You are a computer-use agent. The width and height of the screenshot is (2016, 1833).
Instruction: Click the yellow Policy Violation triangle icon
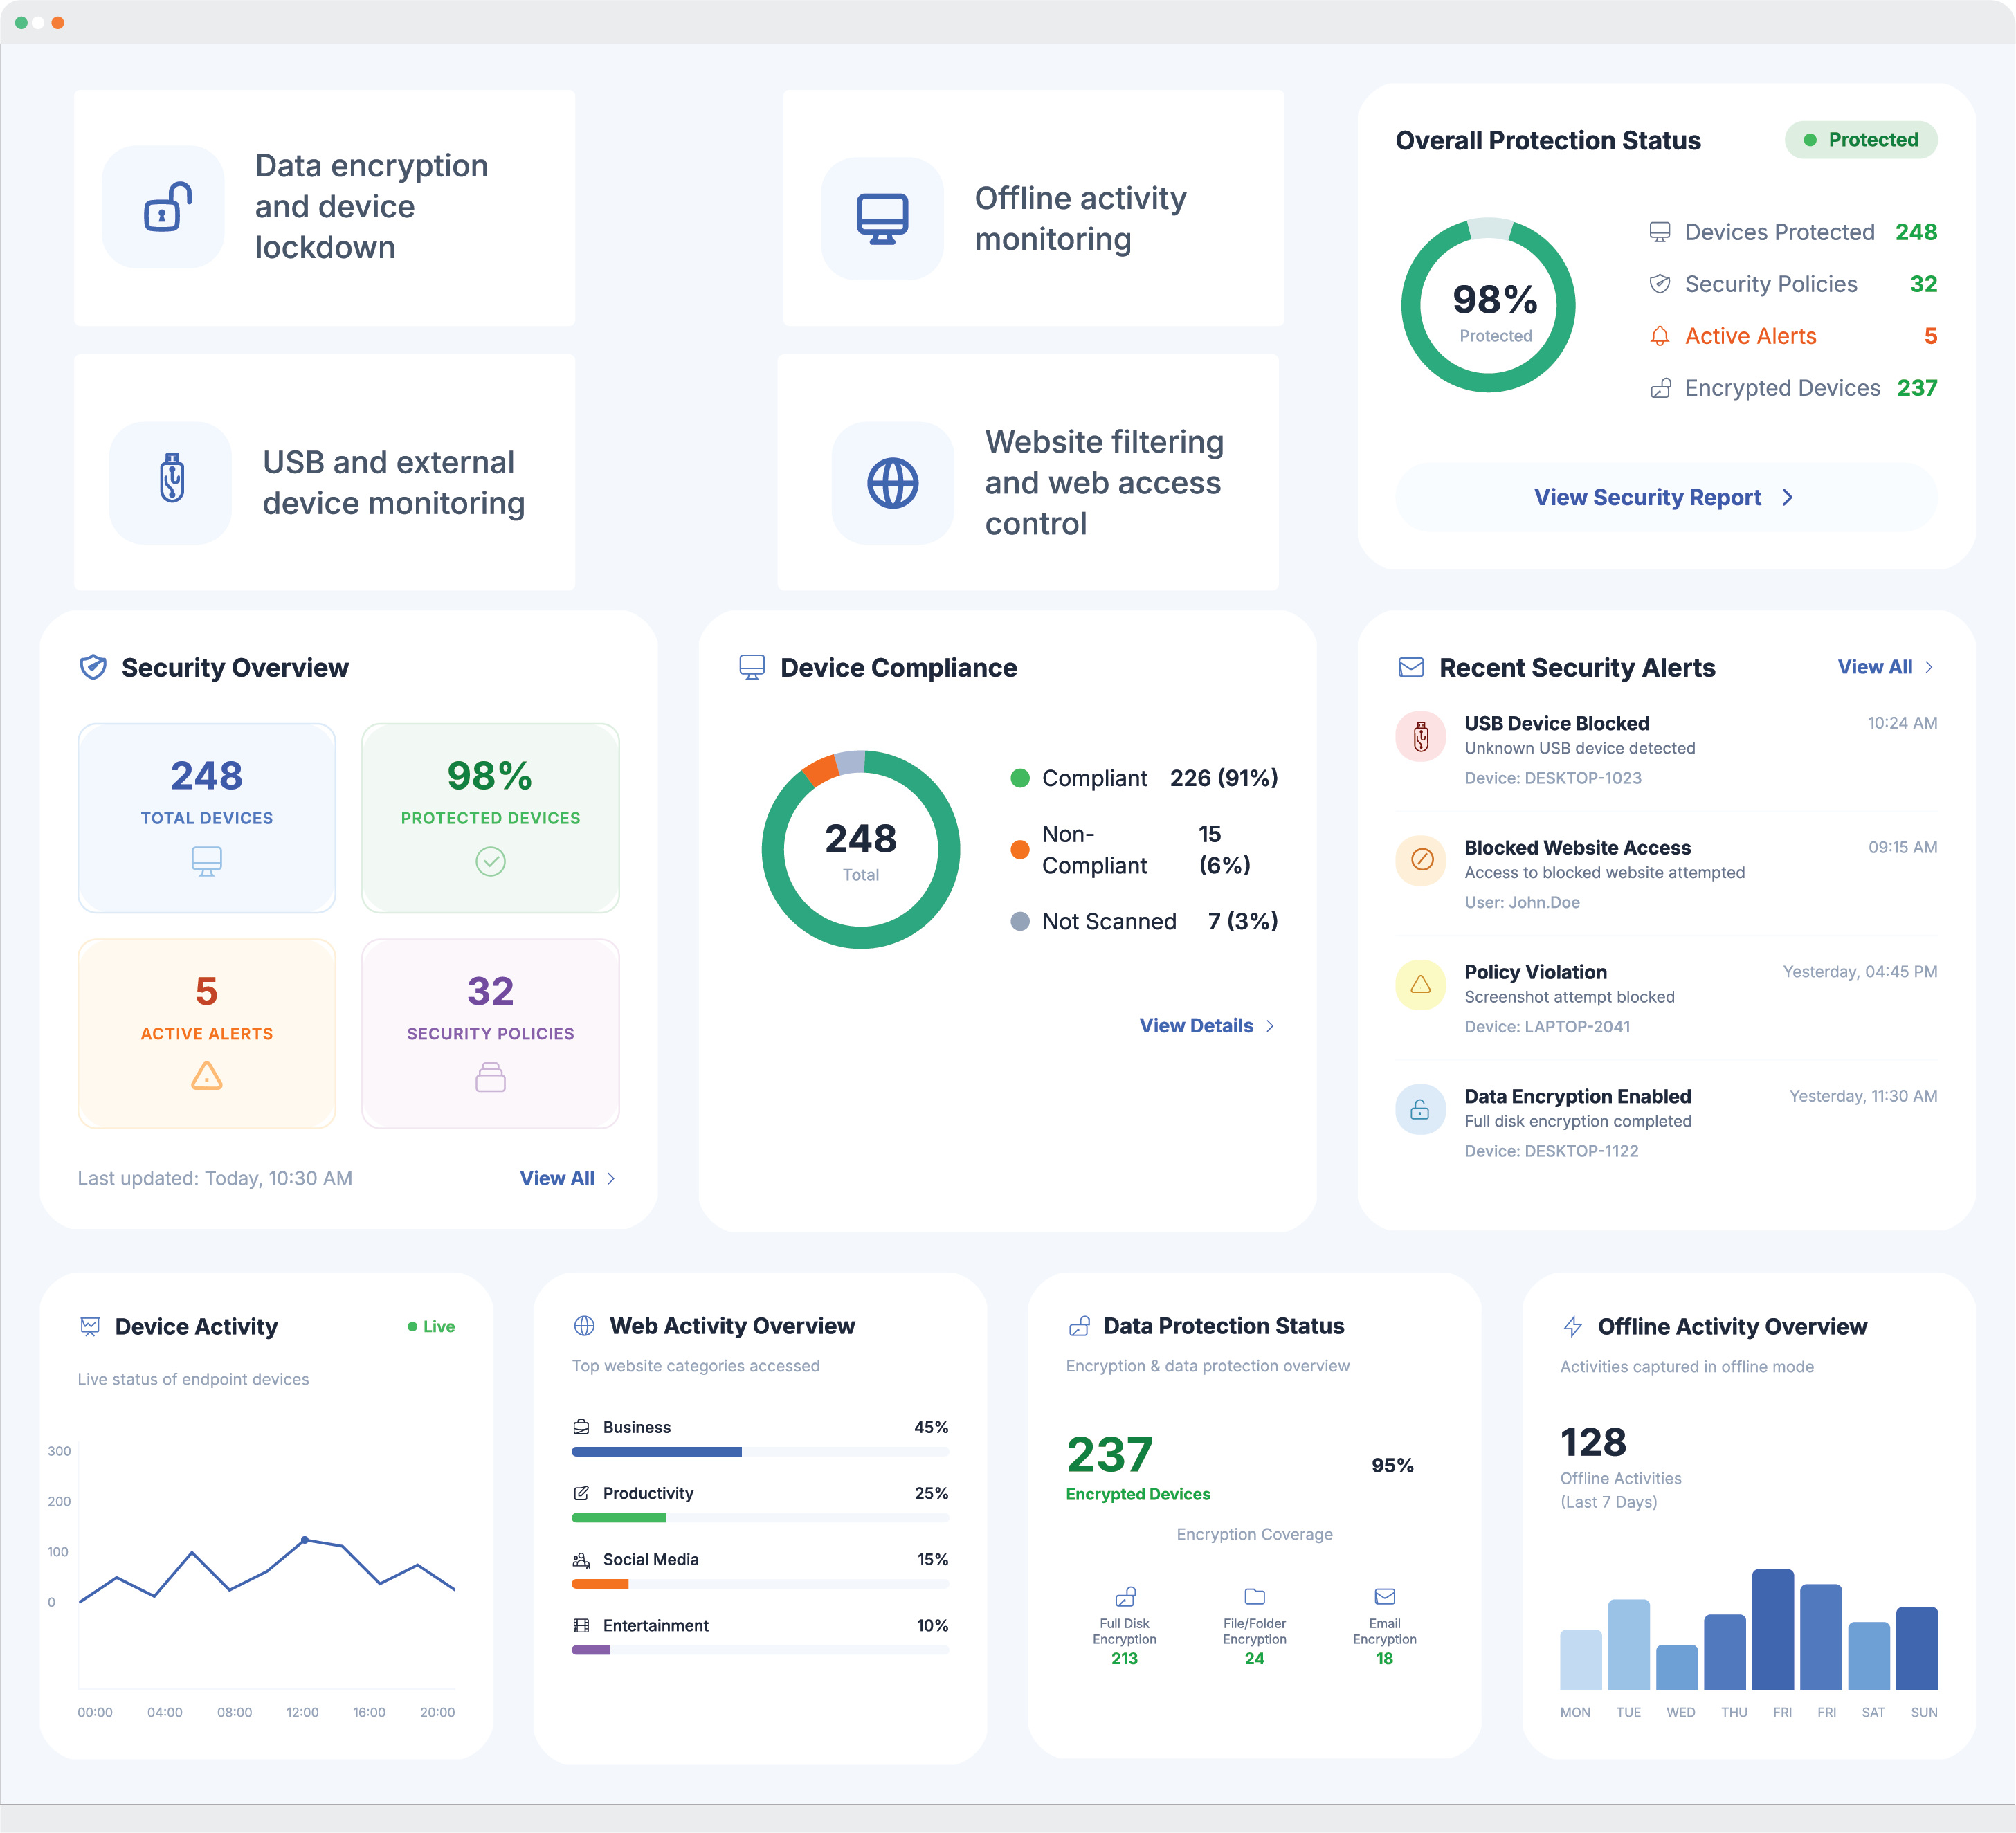coord(1420,985)
